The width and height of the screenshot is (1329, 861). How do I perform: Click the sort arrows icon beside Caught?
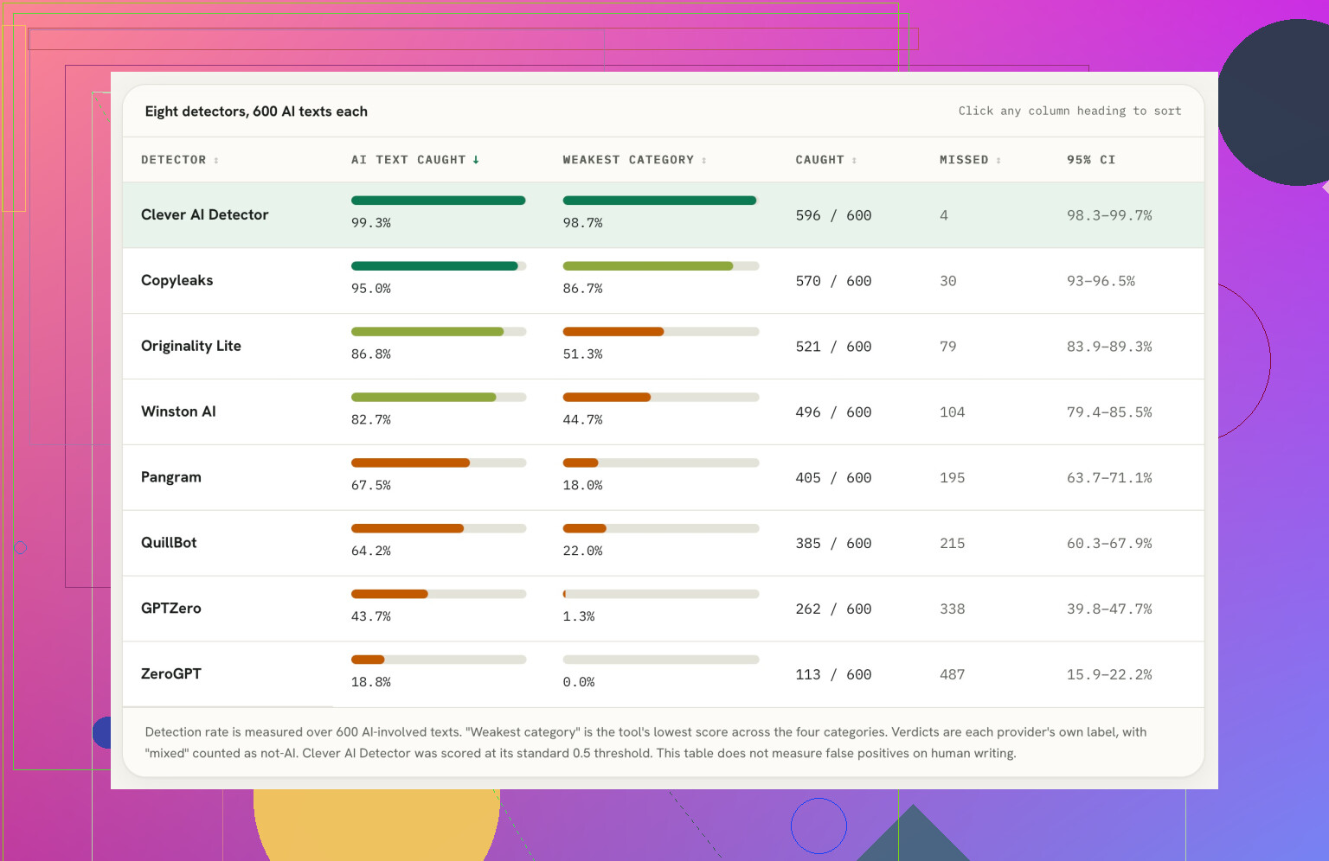pyautogui.click(x=854, y=160)
